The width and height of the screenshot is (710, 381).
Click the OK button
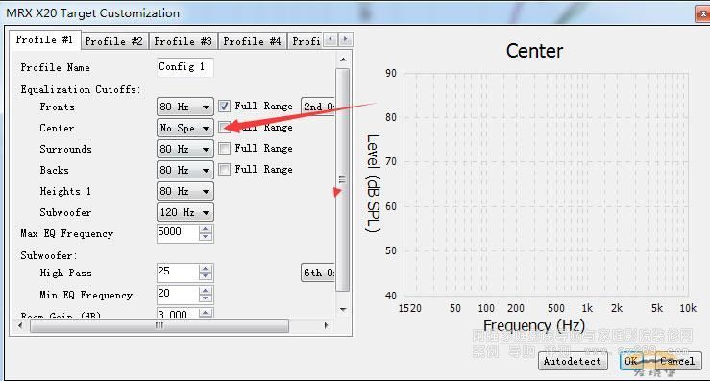click(x=631, y=361)
